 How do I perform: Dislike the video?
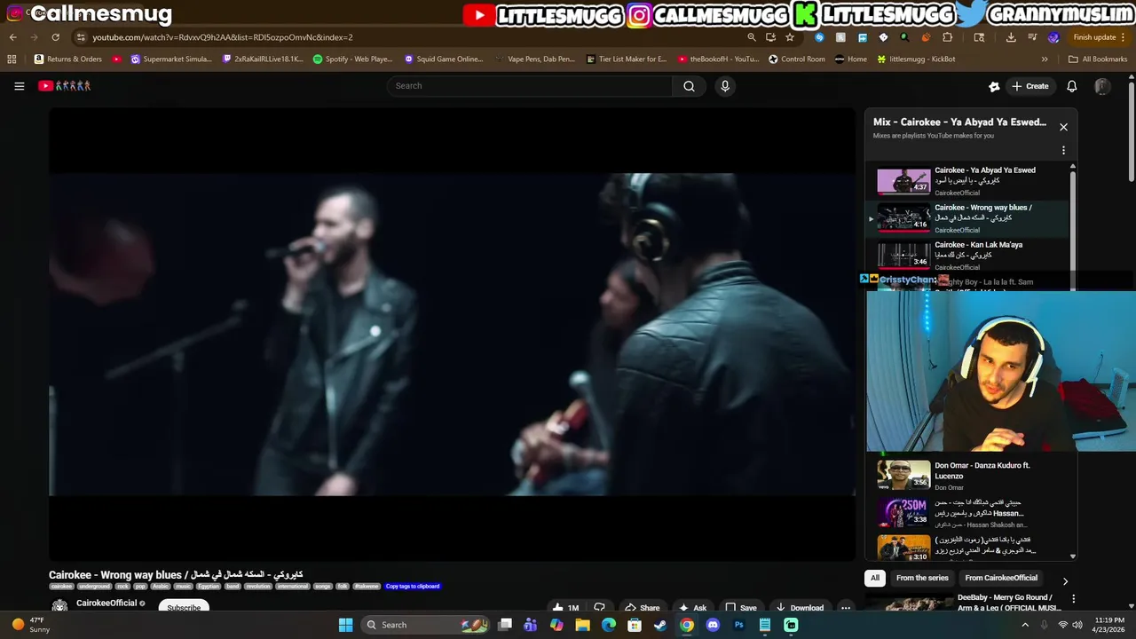[x=599, y=607]
